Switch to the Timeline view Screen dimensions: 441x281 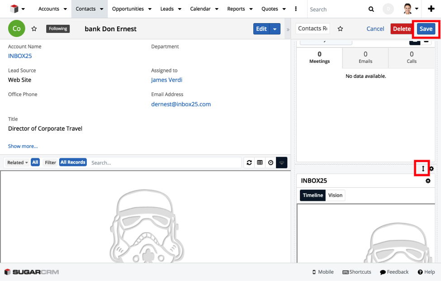313,195
